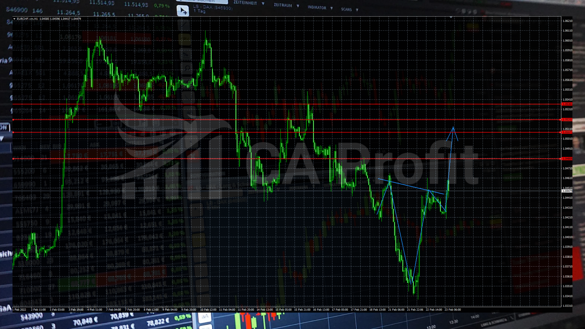Open the ZEITEINHEIT dropdown in background window

pos(249,3)
